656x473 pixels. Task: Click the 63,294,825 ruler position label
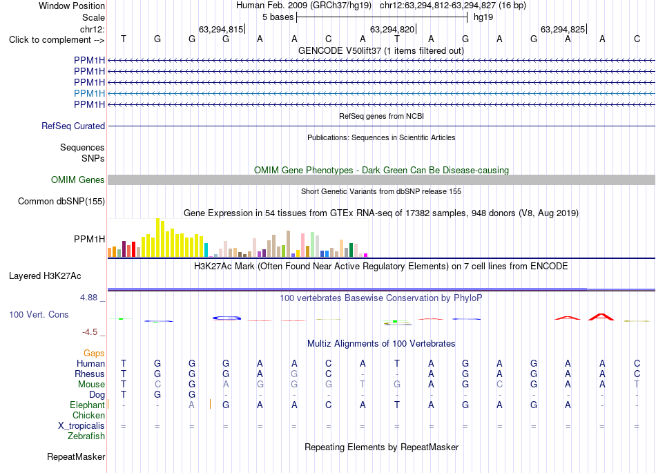tap(563, 29)
